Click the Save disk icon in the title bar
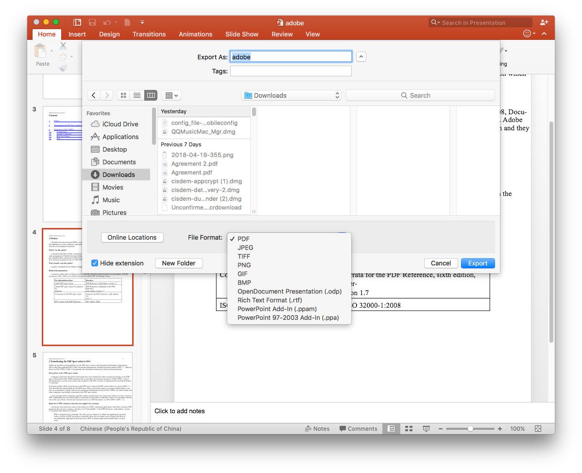The image size is (582, 473). (92, 22)
